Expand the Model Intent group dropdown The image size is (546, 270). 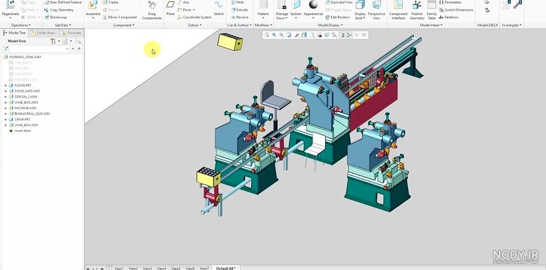(431, 25)
